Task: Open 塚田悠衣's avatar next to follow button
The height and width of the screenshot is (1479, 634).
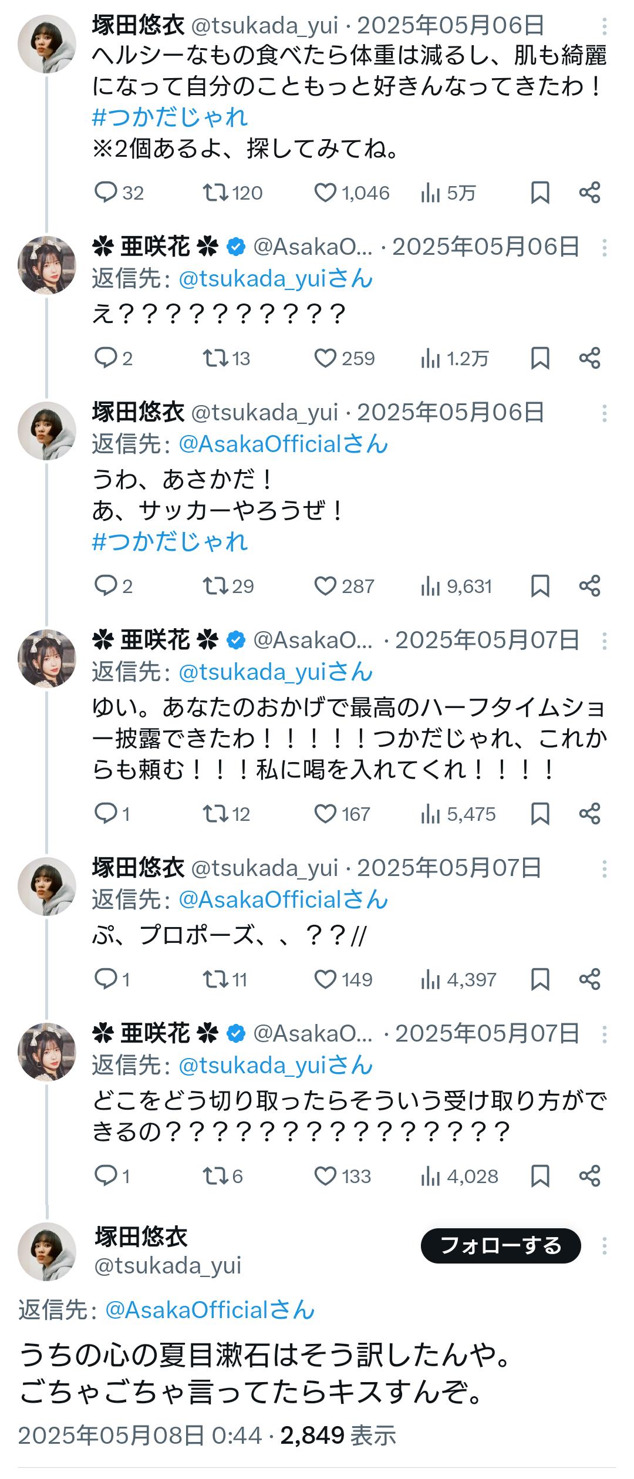Action: 47,1252
